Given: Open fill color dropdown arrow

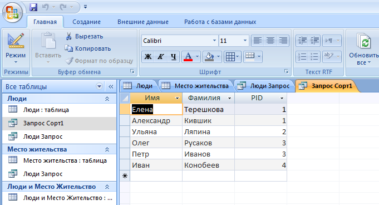Looking at the screenshot, I should coord(219,57).
